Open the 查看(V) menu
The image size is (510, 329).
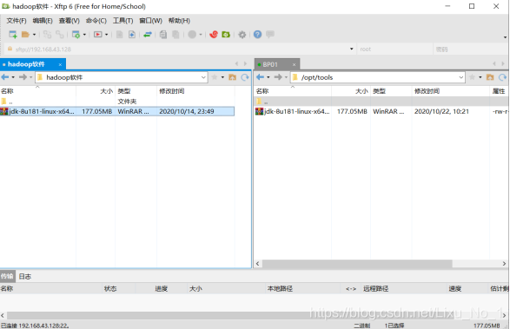coord(69,21)
